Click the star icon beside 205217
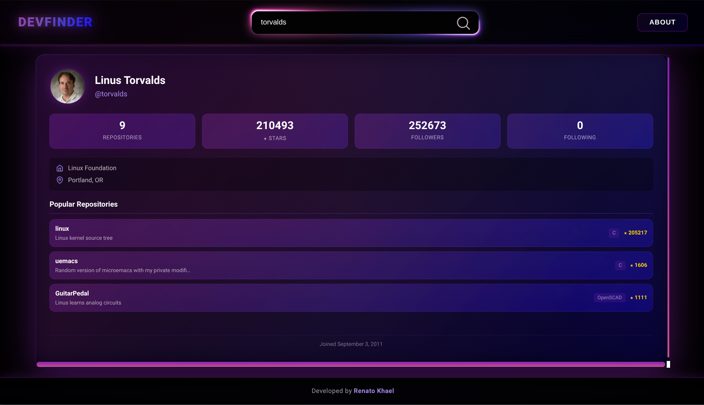 (625, 233)
